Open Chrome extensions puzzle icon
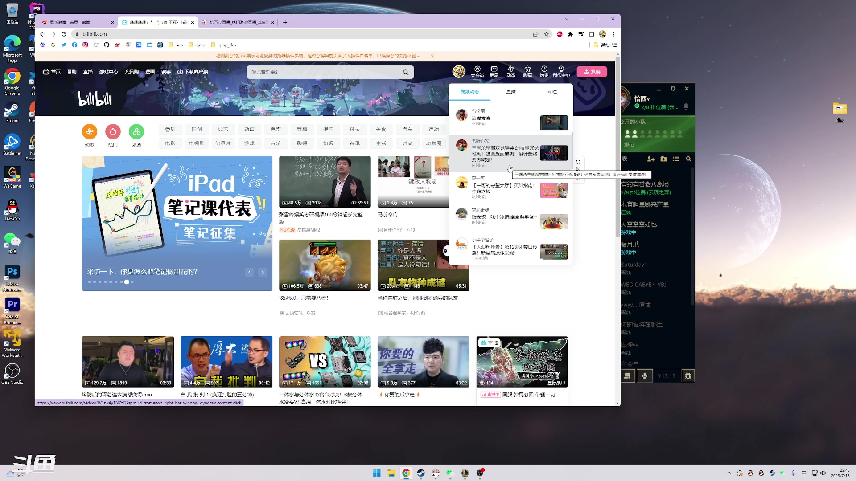 (570, 34)
